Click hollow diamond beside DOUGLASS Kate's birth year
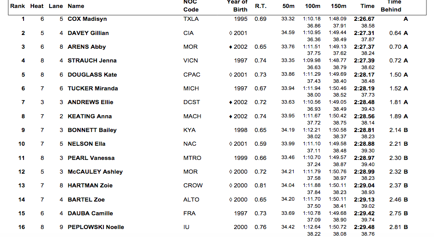This screenshot has height=237, width=434. tap(231, 75)
